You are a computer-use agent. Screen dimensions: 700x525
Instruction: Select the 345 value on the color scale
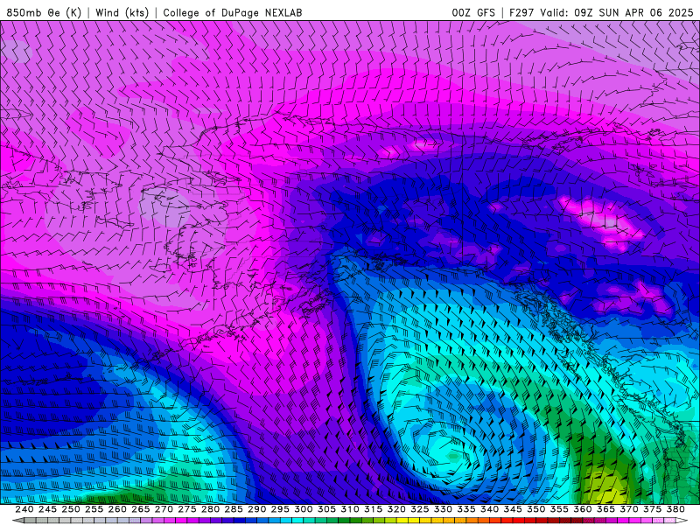[x=513, y=509]
